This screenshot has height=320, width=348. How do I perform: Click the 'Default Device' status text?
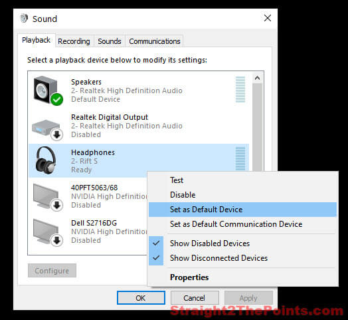click(96, 99)
